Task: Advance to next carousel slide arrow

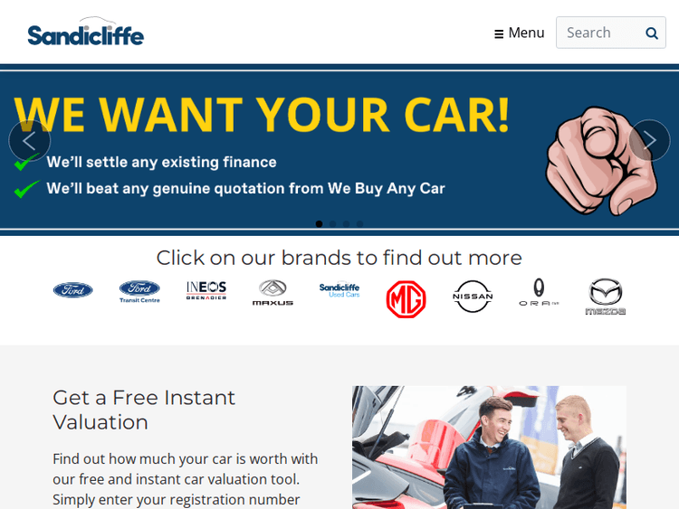Action: [x=649, y=140]
